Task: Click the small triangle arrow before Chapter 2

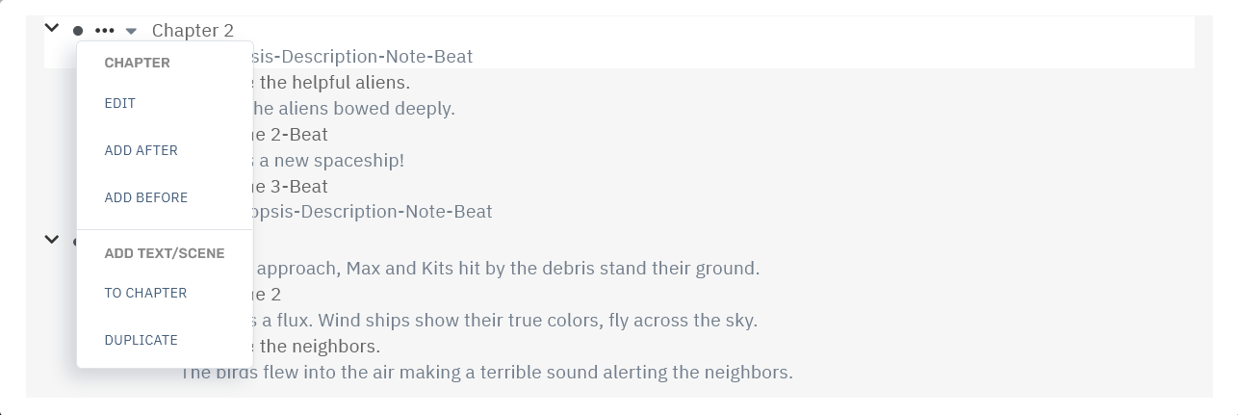Action: pyautogui.click(x=132, y=31)
